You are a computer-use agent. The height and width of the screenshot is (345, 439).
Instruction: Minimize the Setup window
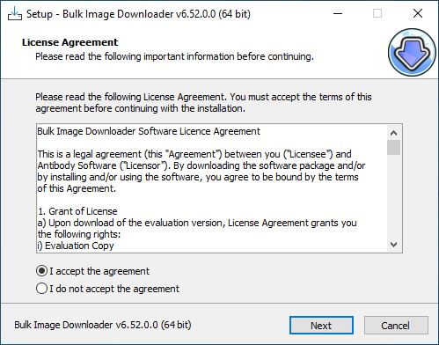pos(338,13)
